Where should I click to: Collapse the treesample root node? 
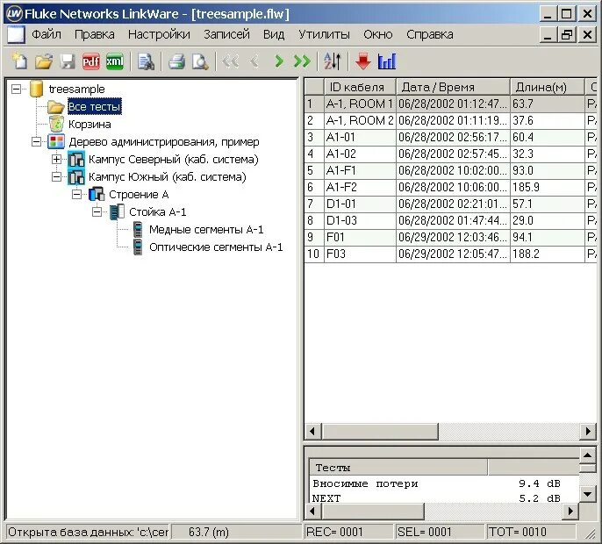pos(16,89)
